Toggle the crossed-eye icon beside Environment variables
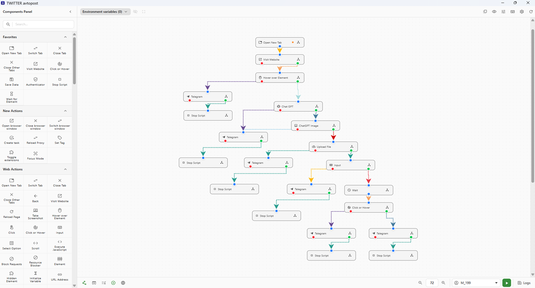This screenshot has width=535, height=288. pos(135,12)
